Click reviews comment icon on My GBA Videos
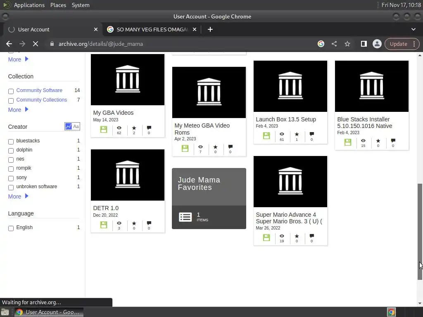 pyautogui.click(x=149, y=128)
